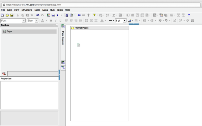Open the Structure menu
The height and width of the screenshot is (126, 202).
[x=27, y=10]
